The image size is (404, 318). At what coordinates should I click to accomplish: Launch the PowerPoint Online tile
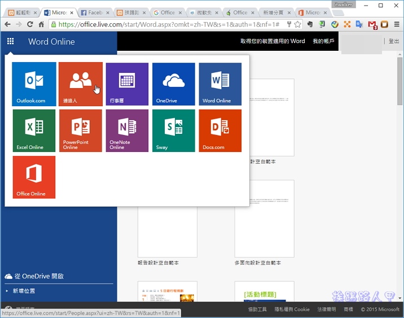pos(81,130)
